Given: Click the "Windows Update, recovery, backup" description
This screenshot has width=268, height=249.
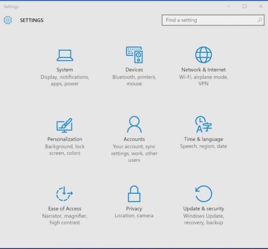Looking at the screenshot, I should [x=204, y=219].
